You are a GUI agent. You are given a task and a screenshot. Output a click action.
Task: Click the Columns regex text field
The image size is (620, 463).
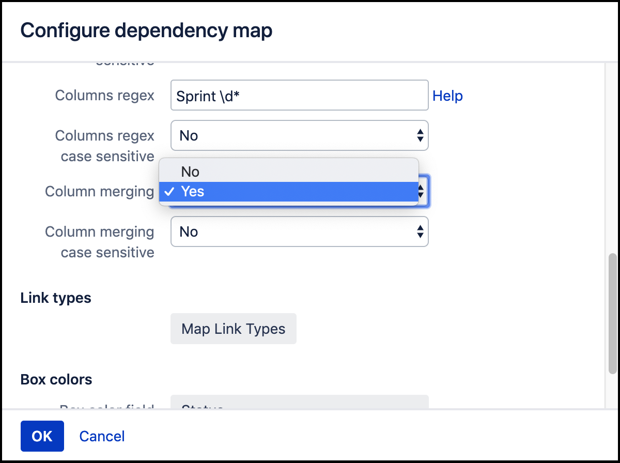point(300,95)
